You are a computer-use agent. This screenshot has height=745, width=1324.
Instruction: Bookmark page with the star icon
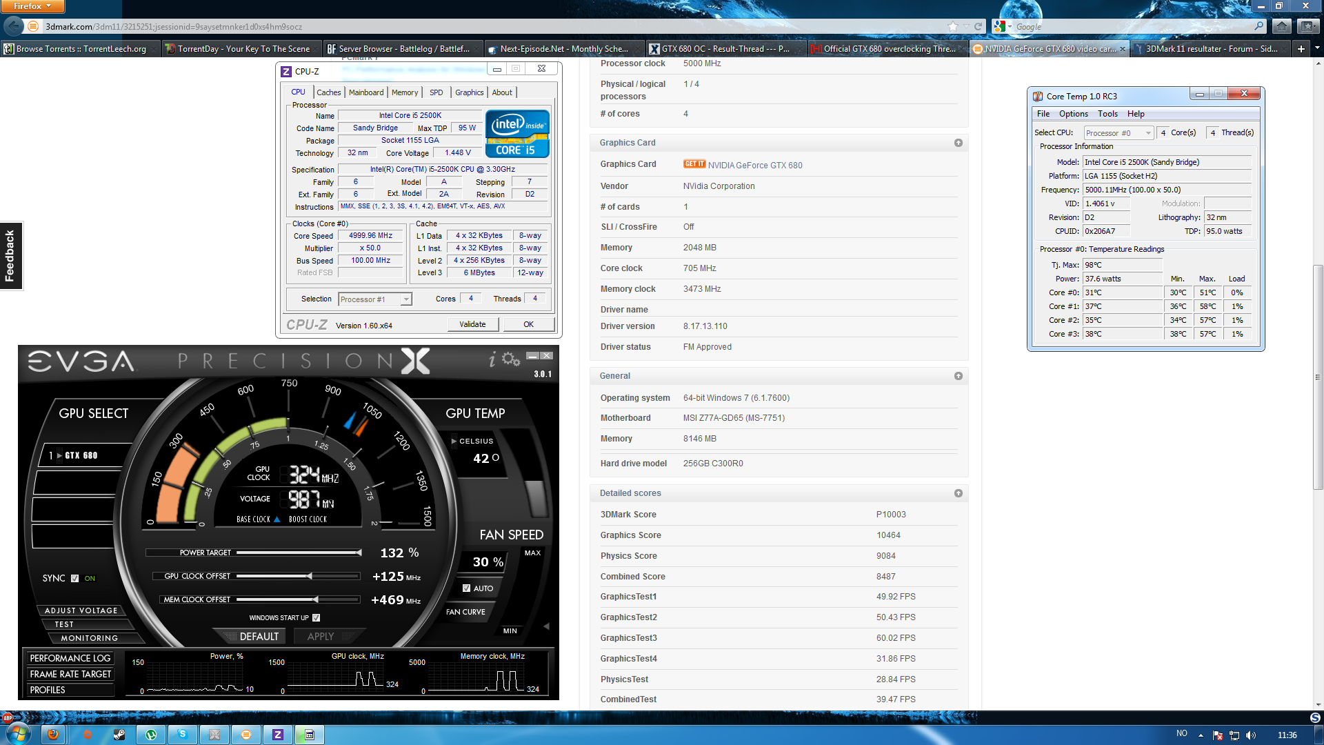[x=953, y=26]
